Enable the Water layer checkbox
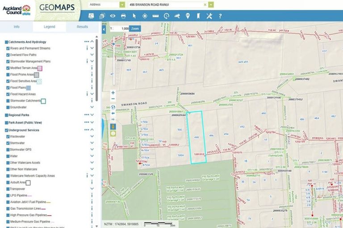Image resolution: width=343 pixels, height=228 pixels. coord(8,156)
